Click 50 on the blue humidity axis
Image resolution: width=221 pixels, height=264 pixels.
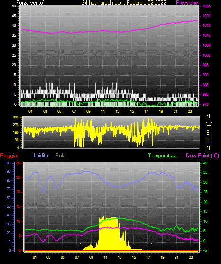9,206
